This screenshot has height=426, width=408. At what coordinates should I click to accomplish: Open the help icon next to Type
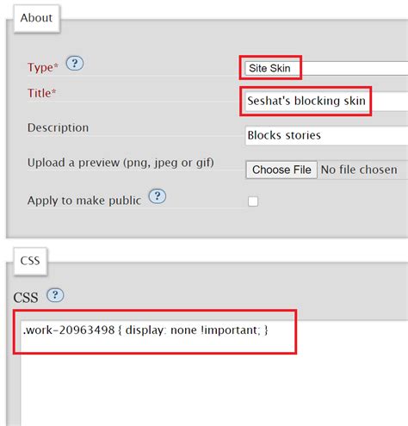point(75,64)
